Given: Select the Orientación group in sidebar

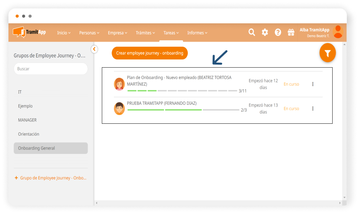Looking at the screenshot, I should [29, 134].
